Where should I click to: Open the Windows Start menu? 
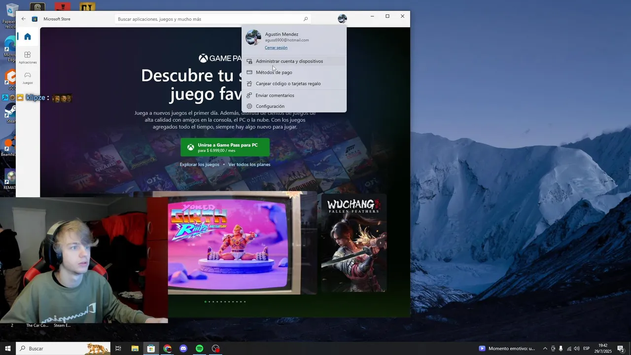[8, 349]
